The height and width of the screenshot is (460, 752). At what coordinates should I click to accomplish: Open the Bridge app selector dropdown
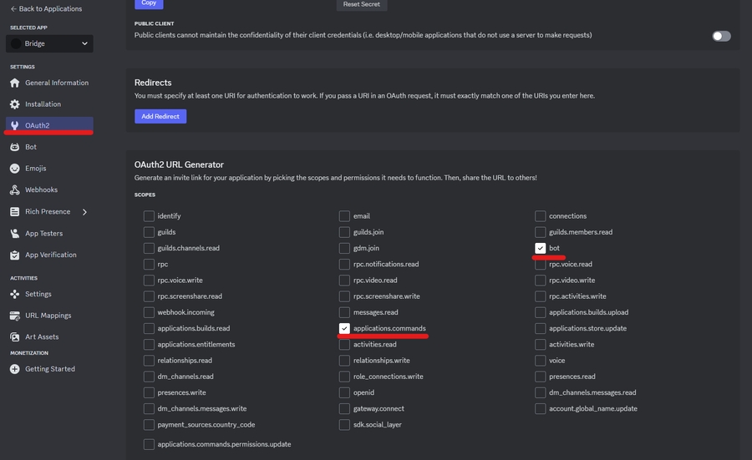click(49, 43)
